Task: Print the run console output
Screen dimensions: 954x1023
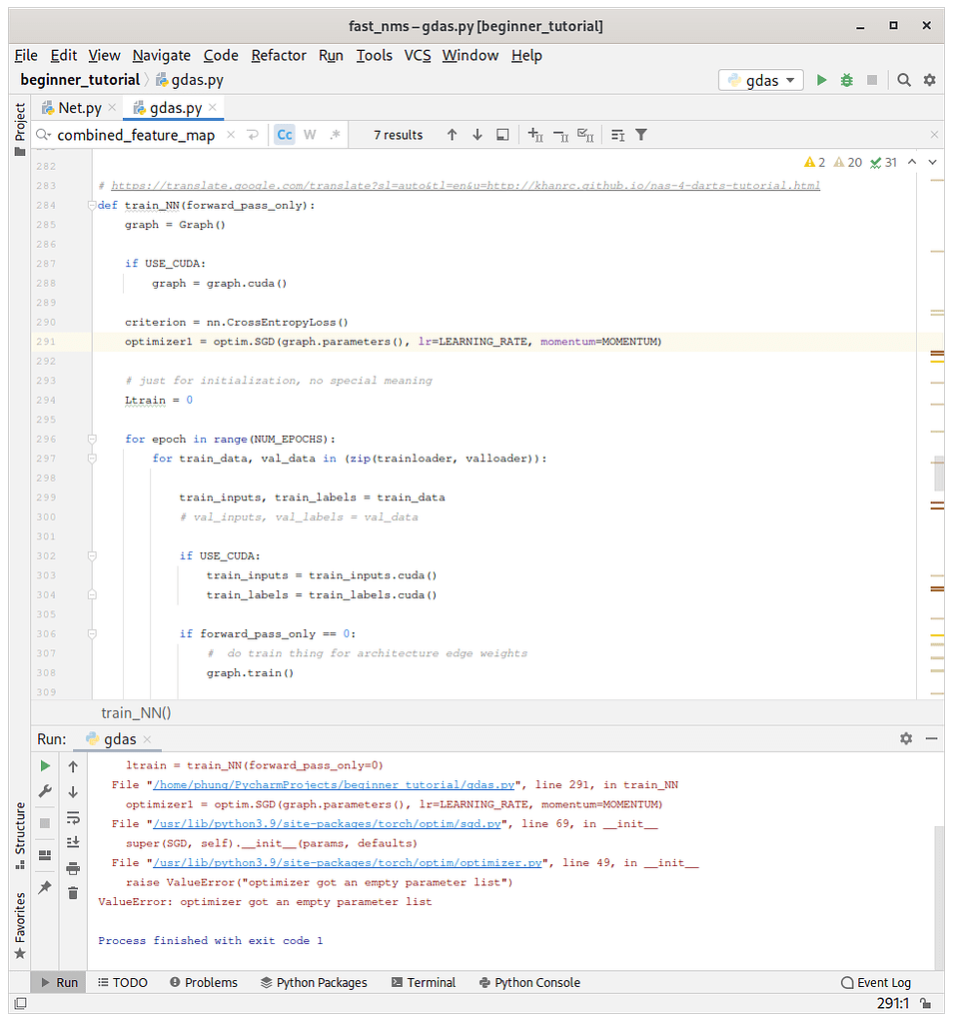Action: (x=73, y=867)
